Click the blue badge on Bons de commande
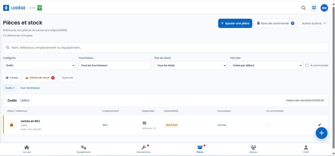This screenshot has height=156, width=335. pyautogui.click(x=292, y=23)
